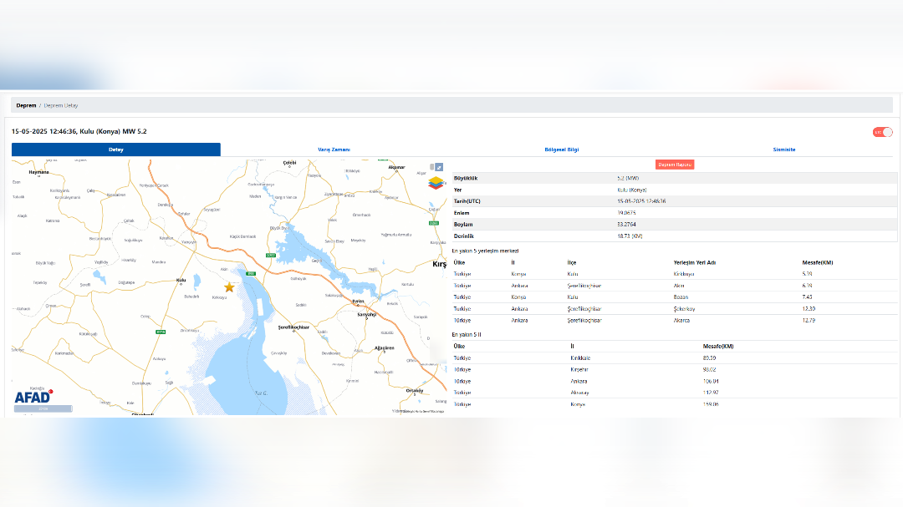Screen dimensions: 903x507
Task: Click the distance value 98.02
Action: pos(710,369)
